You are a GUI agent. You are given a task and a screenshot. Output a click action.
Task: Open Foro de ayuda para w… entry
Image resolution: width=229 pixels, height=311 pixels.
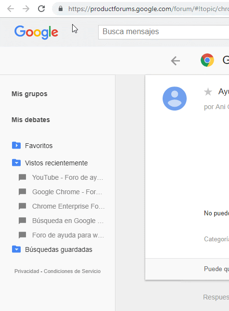pyautogui.click(x=68, y=235)
